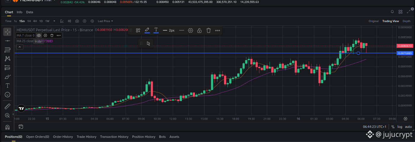
Task: Expand the chart to fullscreen
Action: (409, 12)
